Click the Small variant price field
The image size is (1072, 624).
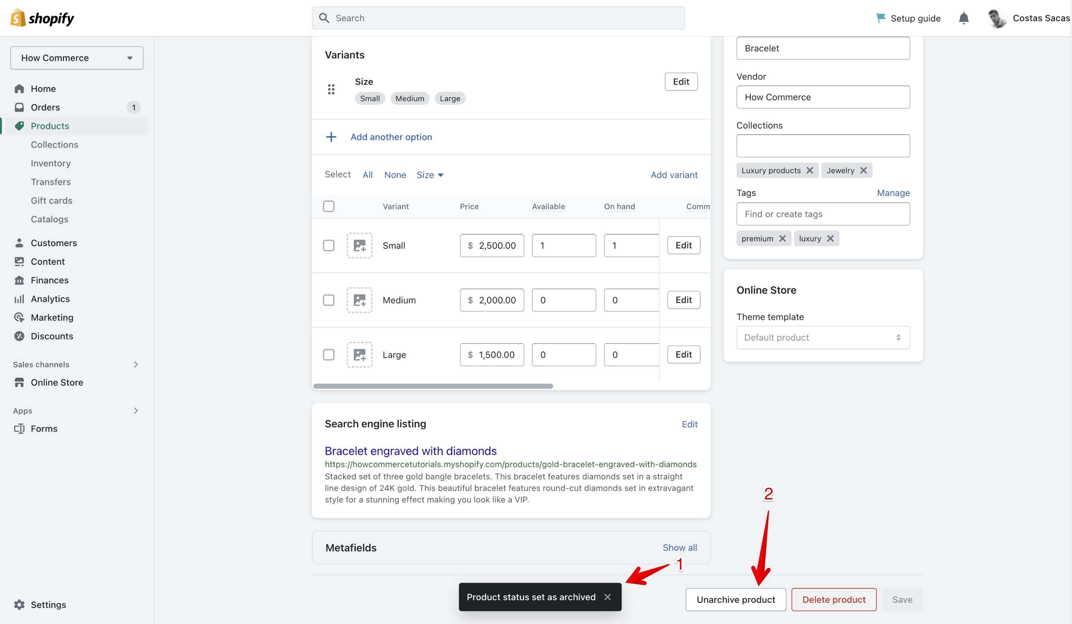pyautogui.click(x=491, y=245)
